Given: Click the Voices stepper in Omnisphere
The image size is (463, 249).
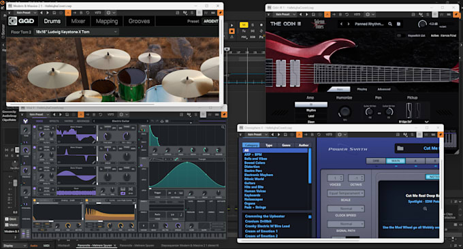Looking at the screenshot, I should [x=335, y=178].
